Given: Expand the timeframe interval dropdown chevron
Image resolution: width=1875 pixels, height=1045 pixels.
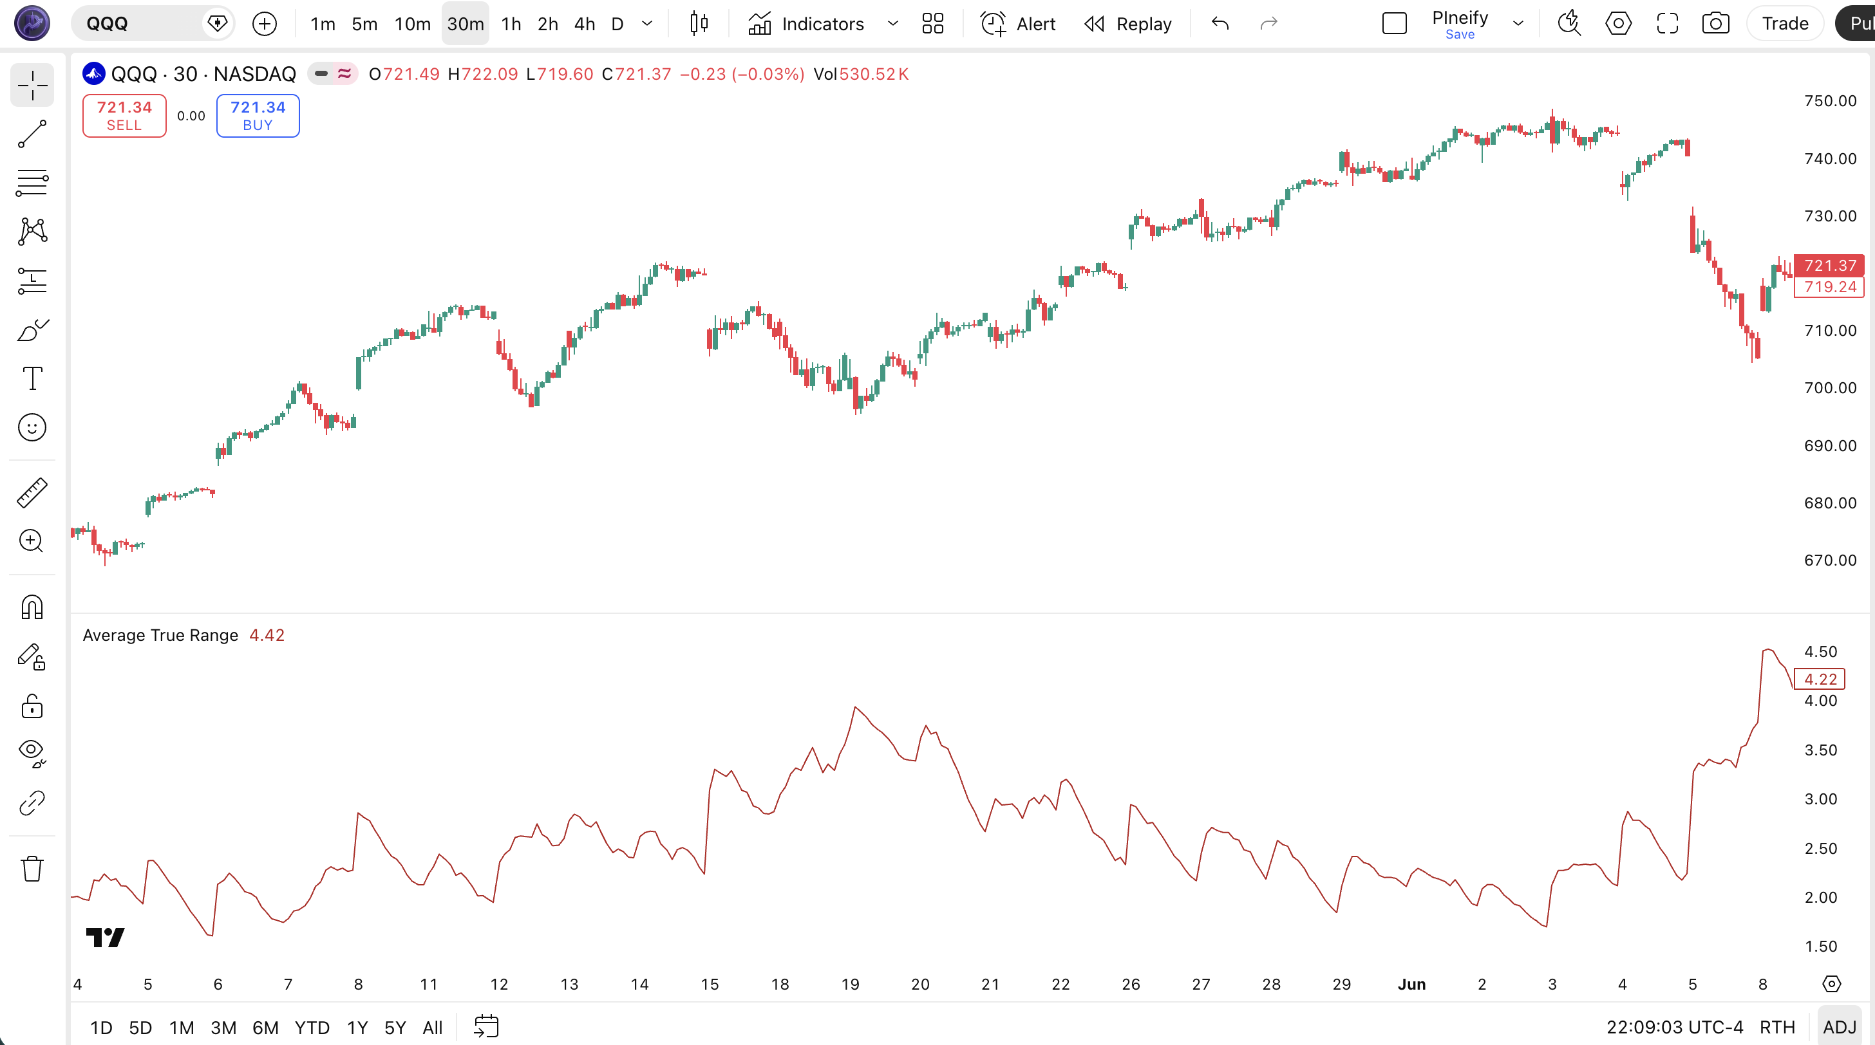Looking at the screenshot, I should click(647, 24).
